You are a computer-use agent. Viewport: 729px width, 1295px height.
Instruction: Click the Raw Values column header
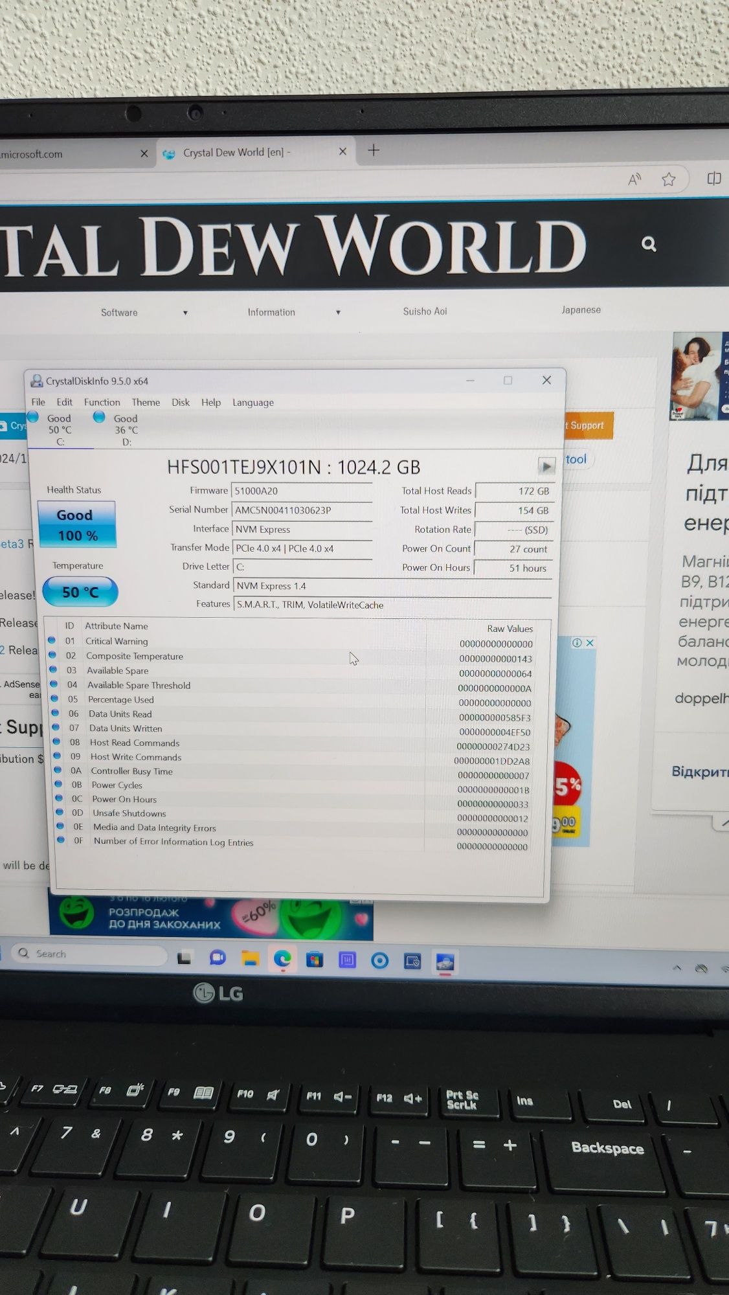(510, 628)
